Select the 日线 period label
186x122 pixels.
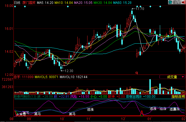tap(17, 2)
